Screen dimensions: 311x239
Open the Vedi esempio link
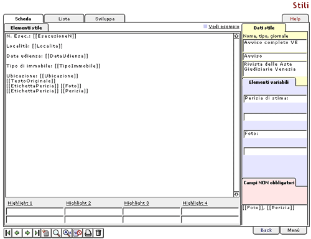224,27
